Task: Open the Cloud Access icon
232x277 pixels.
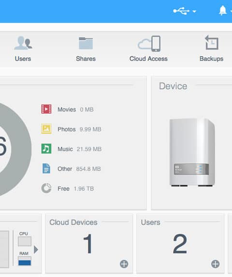Action: point(149,43)
